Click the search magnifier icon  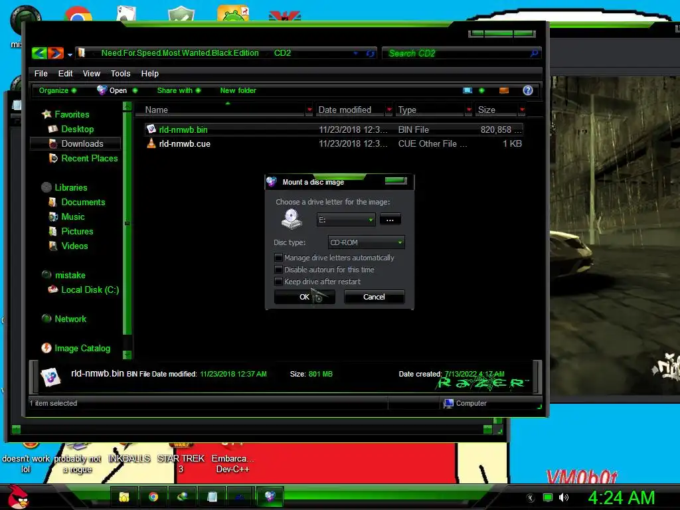tap(535, 53)
